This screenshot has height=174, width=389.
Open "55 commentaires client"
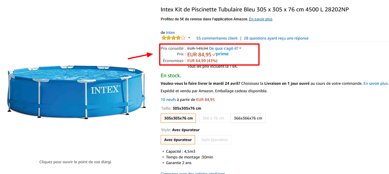click(217, 38)
